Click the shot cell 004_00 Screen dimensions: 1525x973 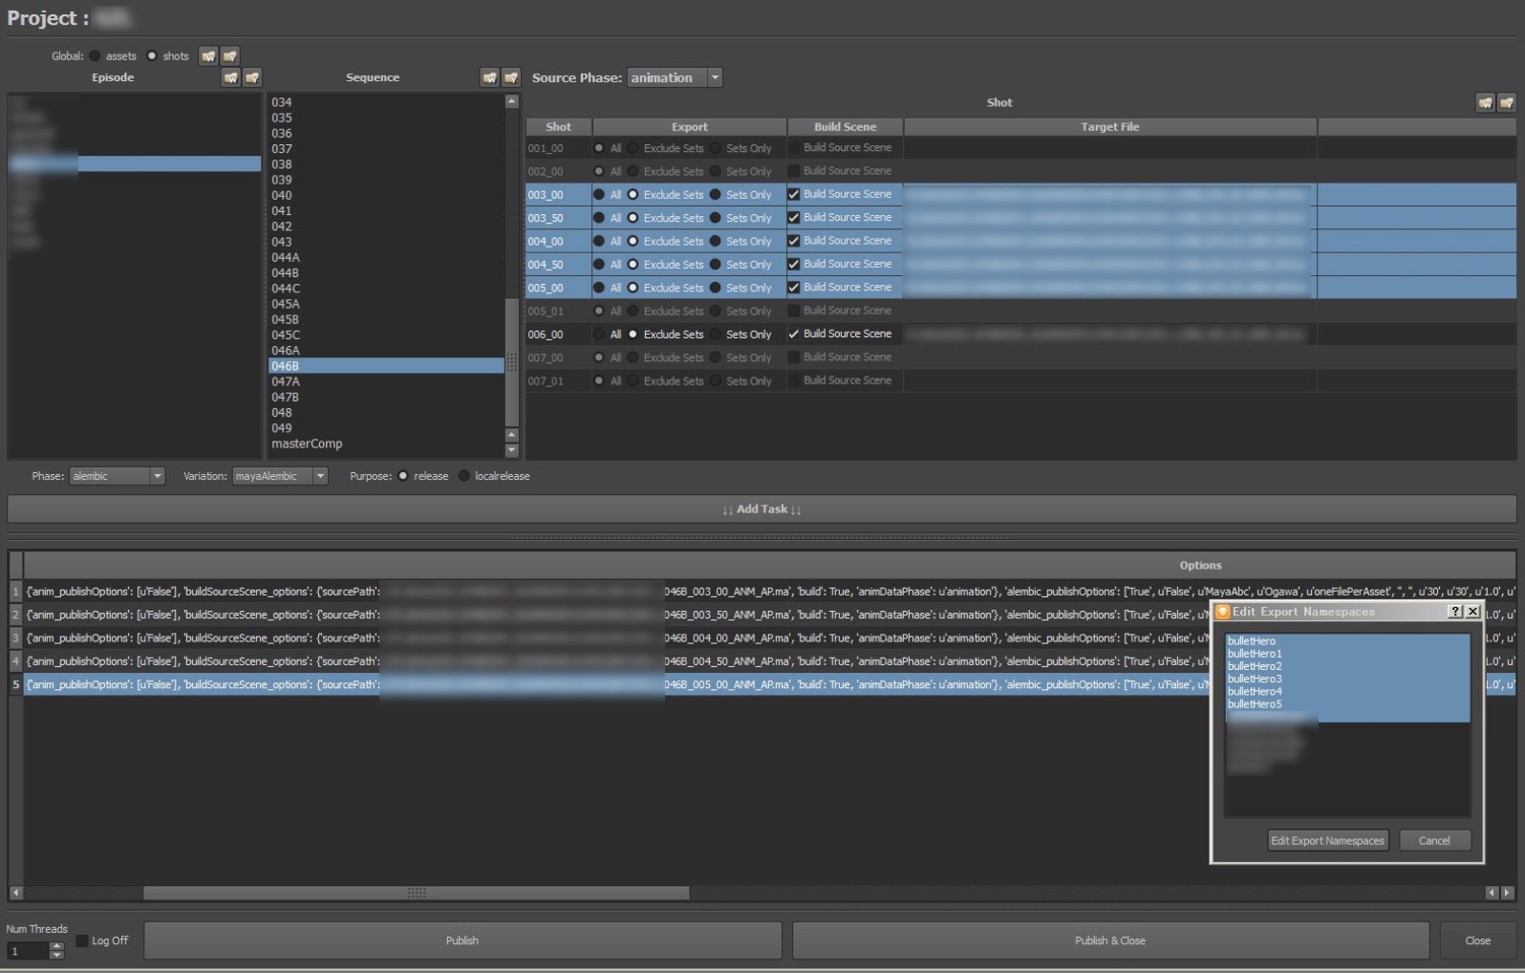pos(558,241)
